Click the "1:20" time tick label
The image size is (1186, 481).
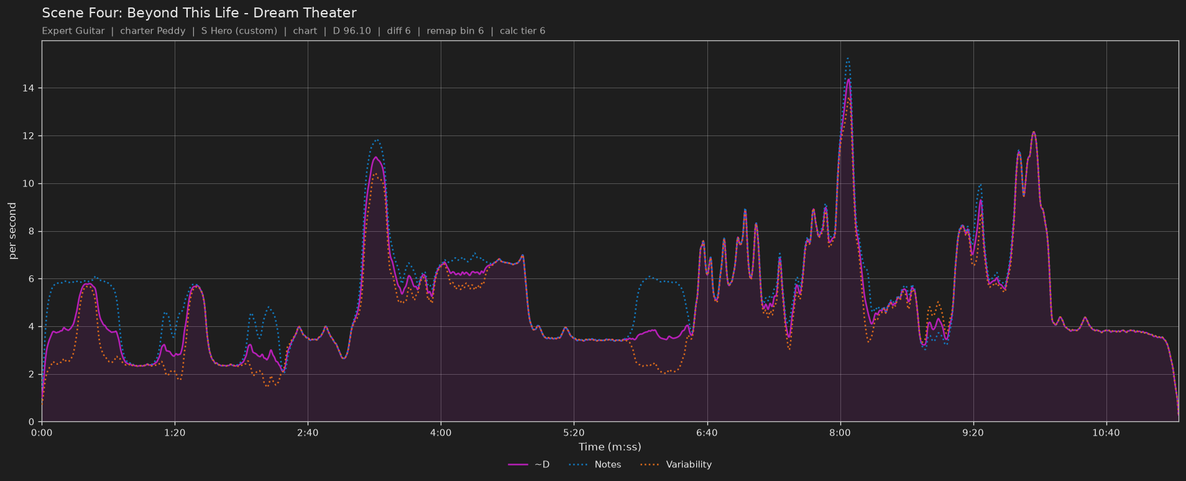coord(175,433)
